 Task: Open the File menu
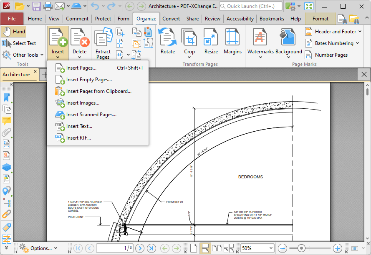click(x=12, y=19)
